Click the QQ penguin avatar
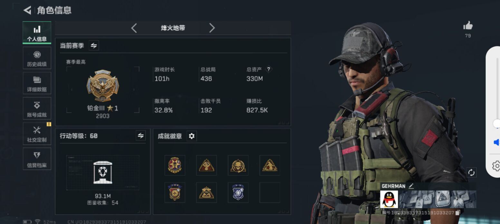The height and width of the screenshot is (224, 500). coord(389,199)
